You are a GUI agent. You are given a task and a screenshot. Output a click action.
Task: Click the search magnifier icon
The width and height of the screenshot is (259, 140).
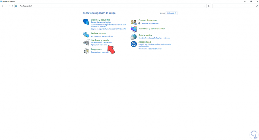point(257,6)
